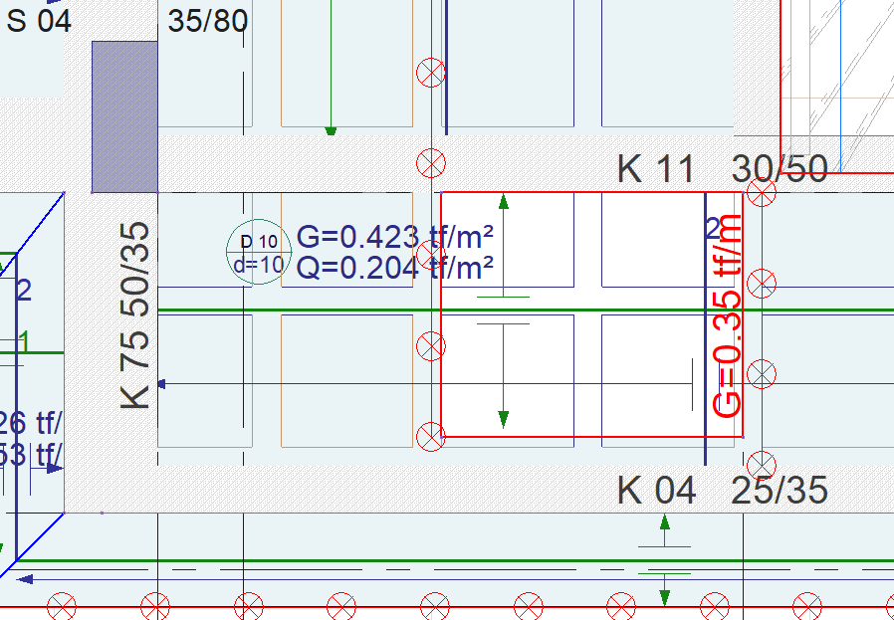Select the vertical K 75 50/35 label

click(135, 313)
